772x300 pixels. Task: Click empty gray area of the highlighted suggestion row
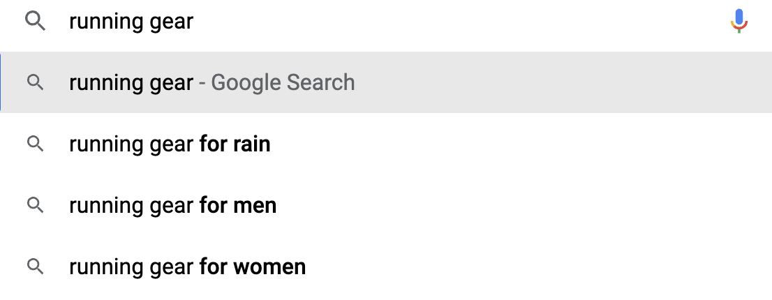coord(558,82)
